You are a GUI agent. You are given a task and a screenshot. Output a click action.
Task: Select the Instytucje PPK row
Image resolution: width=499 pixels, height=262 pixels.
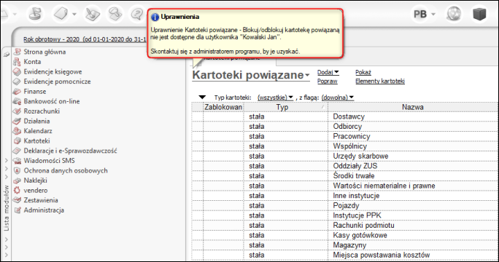345,215
